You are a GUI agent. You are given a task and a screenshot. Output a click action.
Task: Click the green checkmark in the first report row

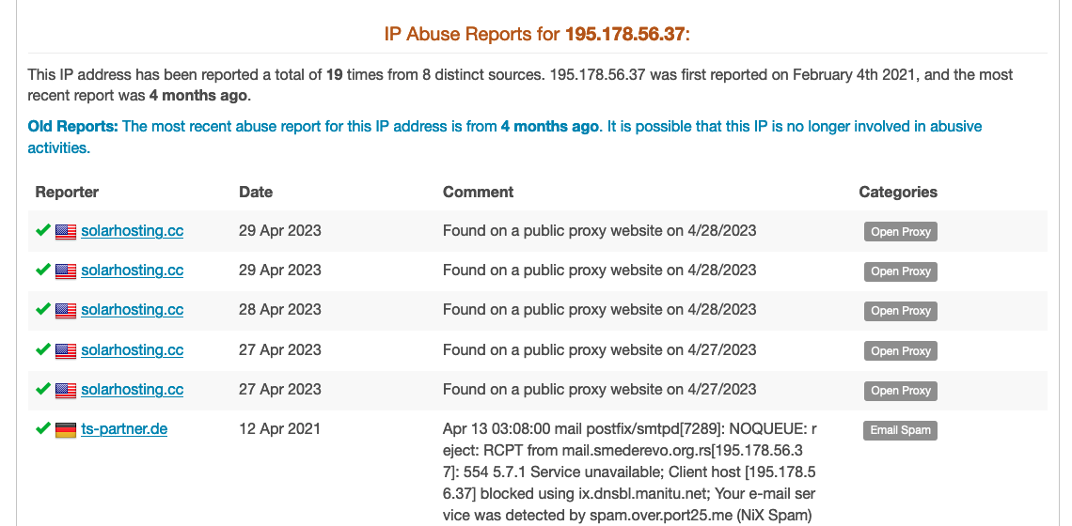tap(43, 230)
